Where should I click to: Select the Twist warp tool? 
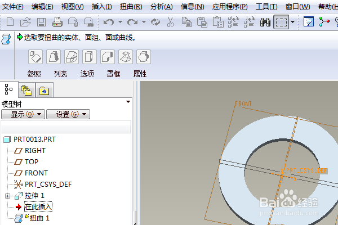[x=126, y=57]
